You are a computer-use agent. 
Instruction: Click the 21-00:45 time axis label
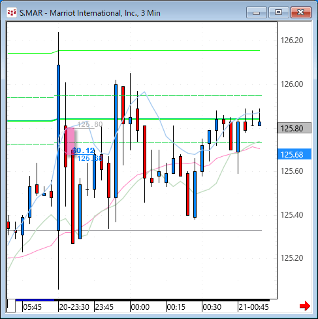[253, 307]
